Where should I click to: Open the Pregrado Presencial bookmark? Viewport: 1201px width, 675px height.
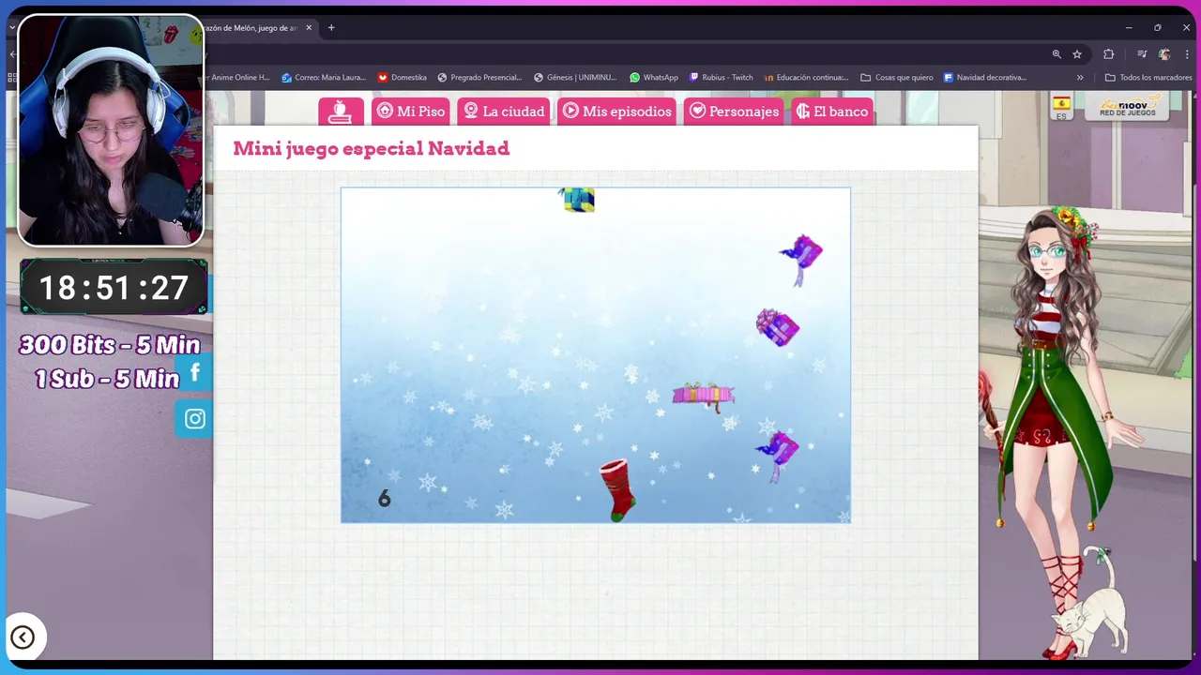480,78
